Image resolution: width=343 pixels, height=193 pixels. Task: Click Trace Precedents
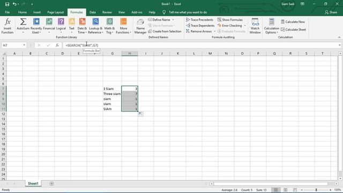199,20
